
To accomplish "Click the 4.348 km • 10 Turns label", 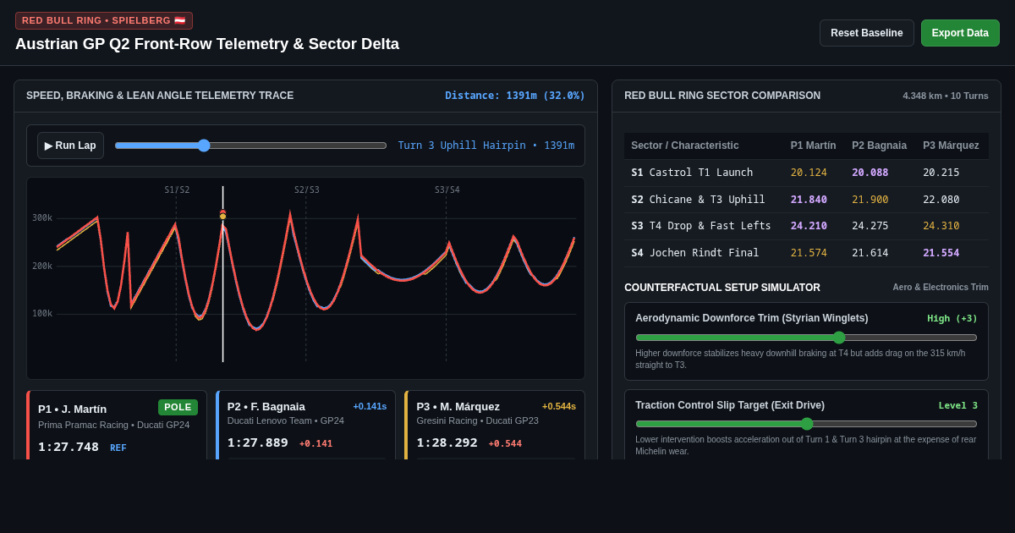I will (x=946, y=96).
